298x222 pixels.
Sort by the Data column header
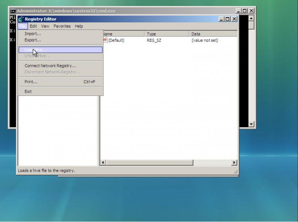[213, 34]
